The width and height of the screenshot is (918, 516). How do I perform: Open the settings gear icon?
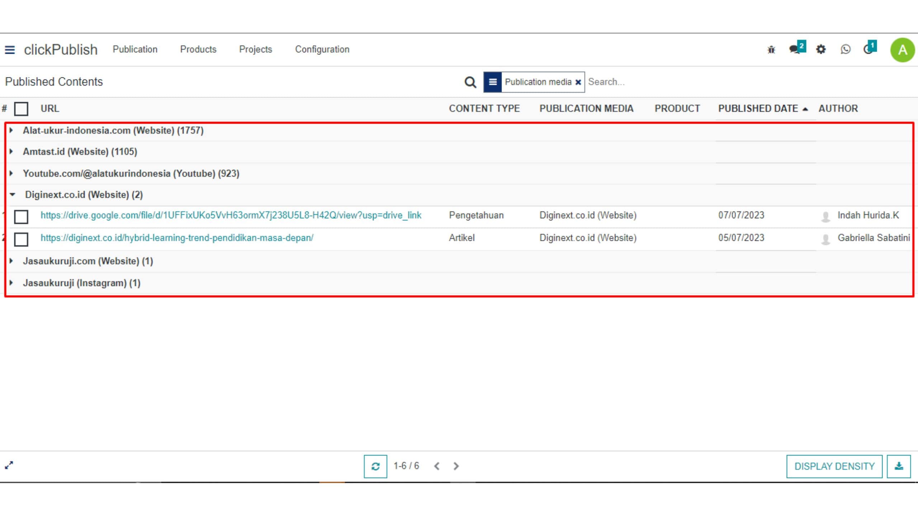(x=821, y=49)
